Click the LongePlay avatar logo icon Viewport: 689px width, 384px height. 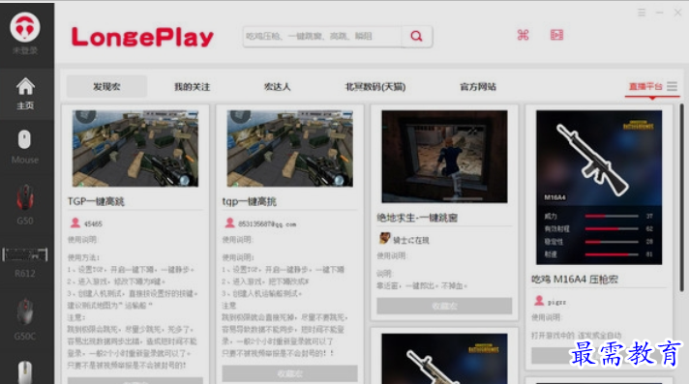coord(25,27)
